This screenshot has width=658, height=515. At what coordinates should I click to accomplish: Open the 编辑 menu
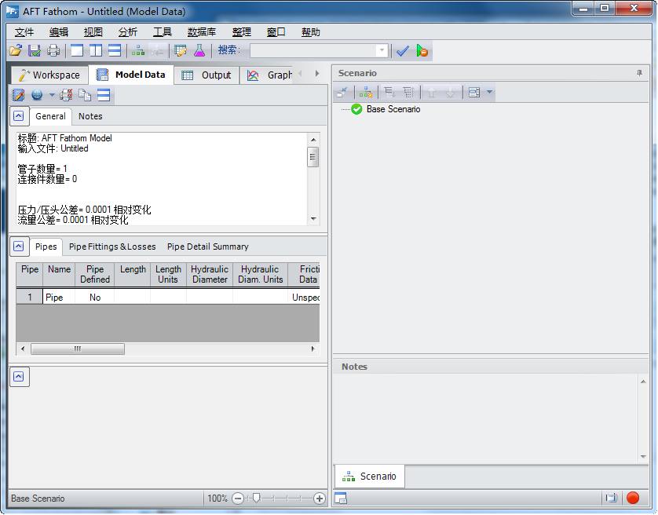tap(59, 32)
